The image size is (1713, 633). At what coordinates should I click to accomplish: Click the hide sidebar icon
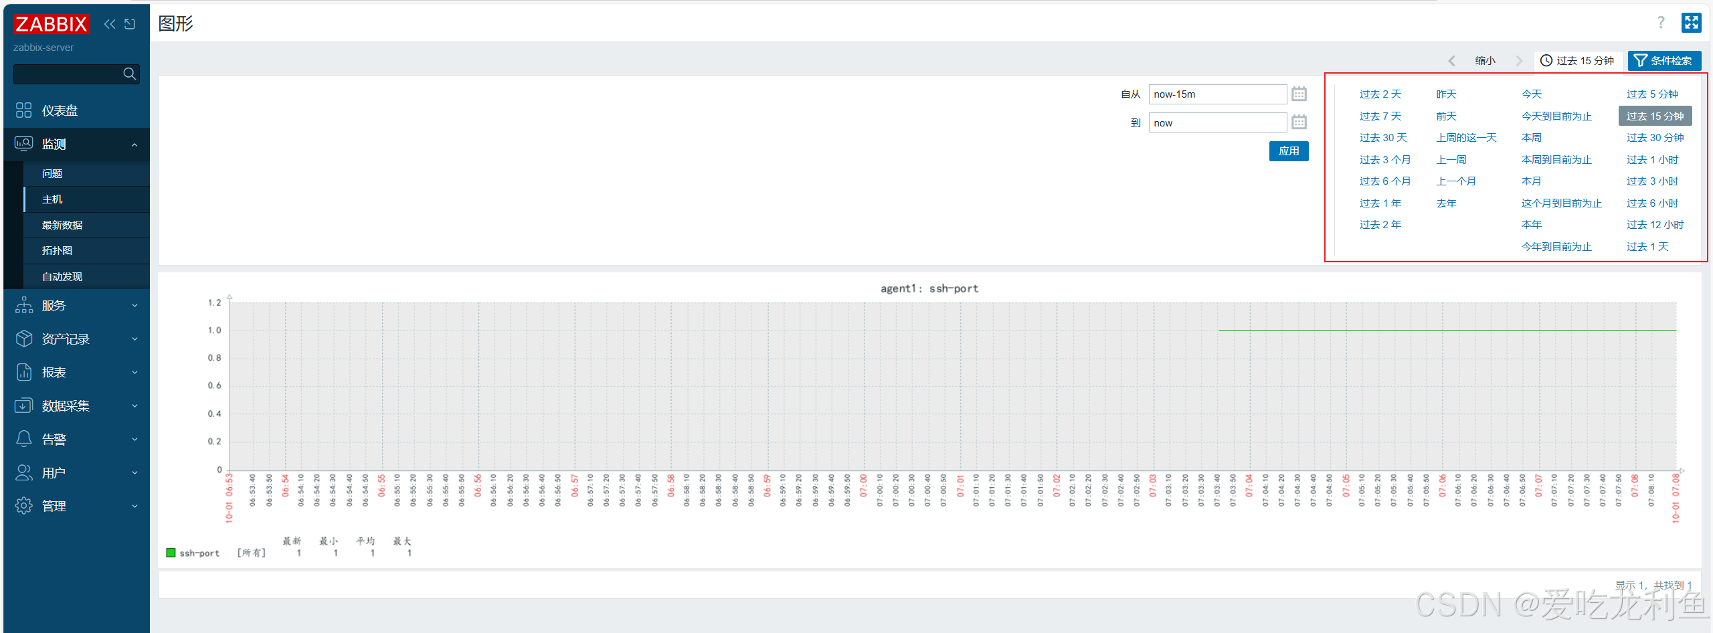[x=130, y=24]
